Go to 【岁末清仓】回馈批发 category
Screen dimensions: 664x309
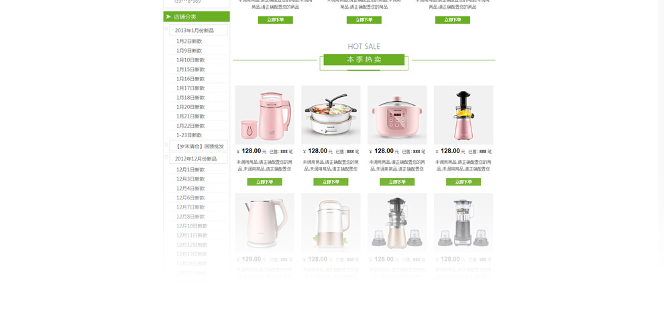199,146
